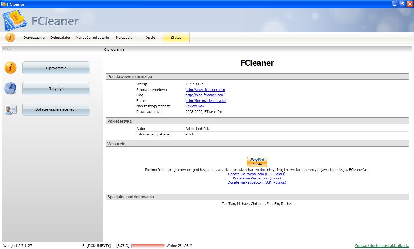Switch to the Deinstalator tab
The width and height of the screenshot is (414, 249).
[60, 38]
